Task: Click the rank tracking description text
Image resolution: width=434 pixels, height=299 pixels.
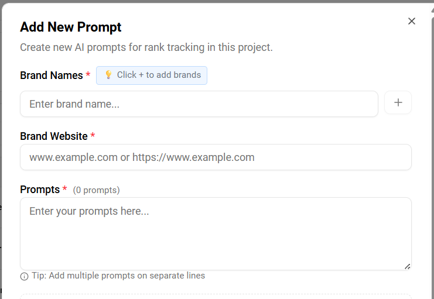Action: click(x=146, y=47)
